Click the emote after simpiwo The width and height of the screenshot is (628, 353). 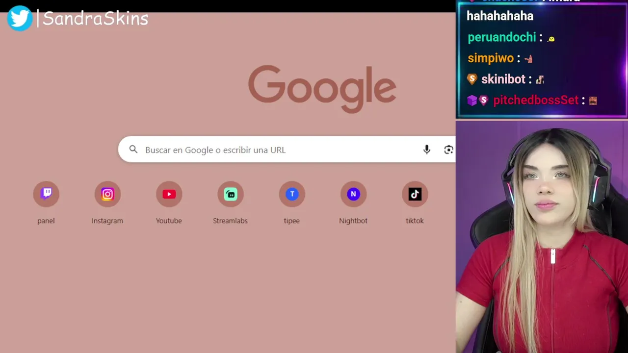coord(528,59)
